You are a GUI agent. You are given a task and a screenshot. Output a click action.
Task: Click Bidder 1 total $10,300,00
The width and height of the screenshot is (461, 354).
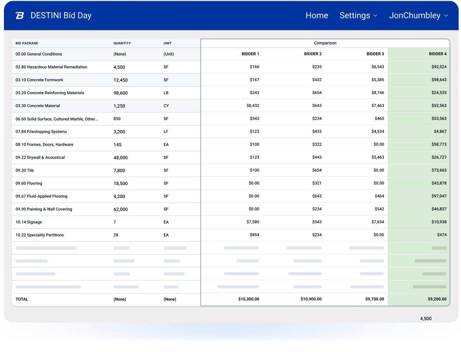click(249, 299)
